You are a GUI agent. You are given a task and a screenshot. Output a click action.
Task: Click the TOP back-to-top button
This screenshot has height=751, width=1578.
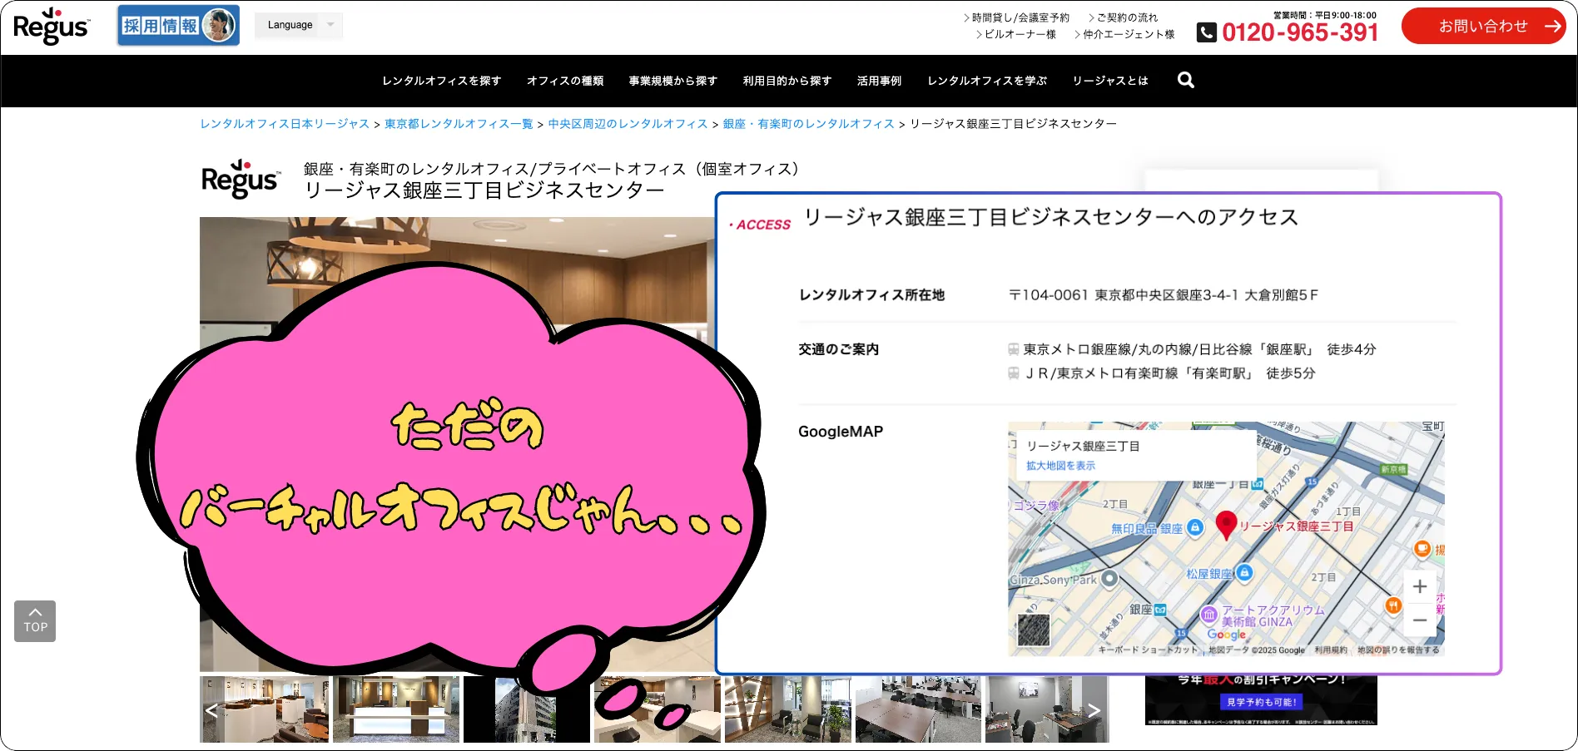click(34, 621)
